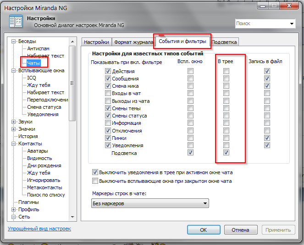Click the tree scrollbar thumb
Image resolution: width=304 pixels, height=245 pixels.
[72, 83]
